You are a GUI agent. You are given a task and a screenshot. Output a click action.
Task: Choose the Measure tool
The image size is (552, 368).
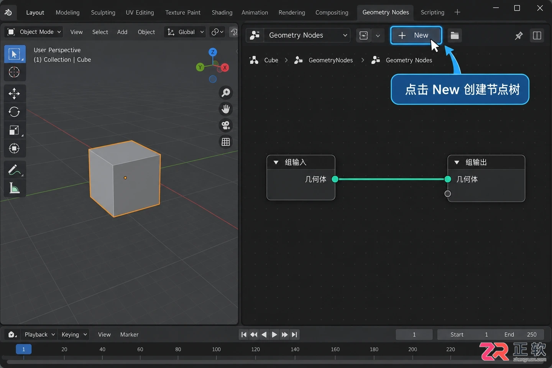15,188
